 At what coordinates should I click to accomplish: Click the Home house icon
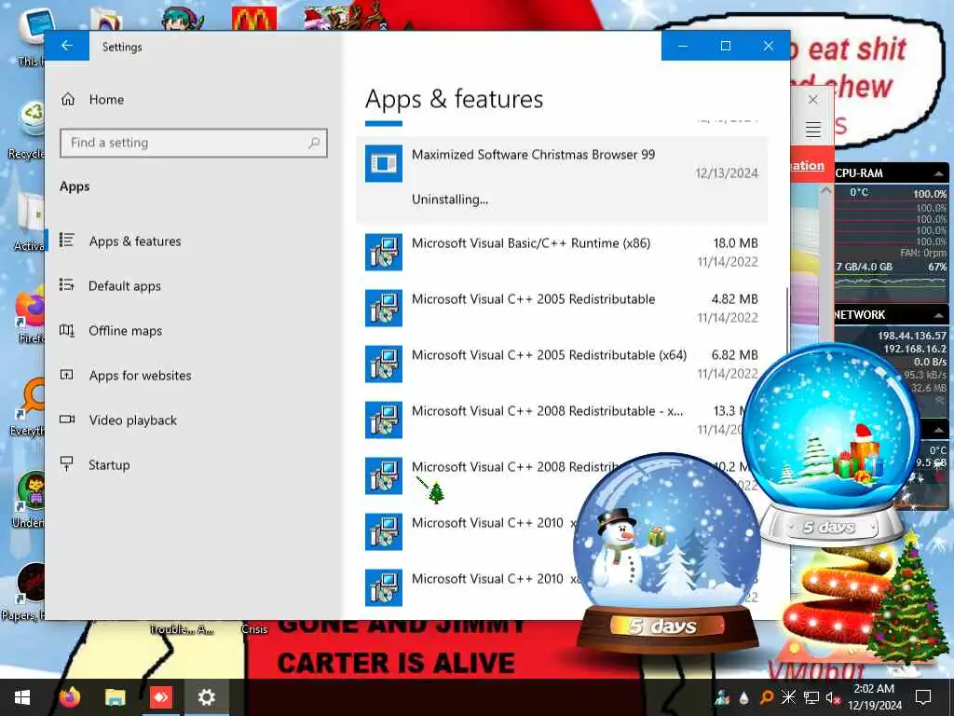[x=67, y=99]
